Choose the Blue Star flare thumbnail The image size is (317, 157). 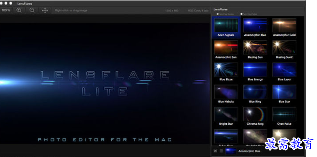click(x=284, y=92)
